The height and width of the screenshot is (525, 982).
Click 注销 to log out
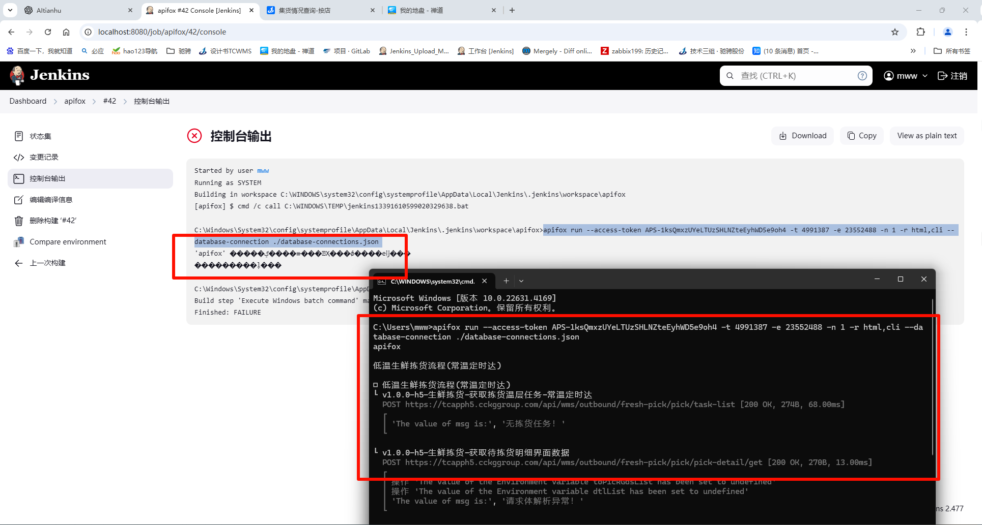[x=952, y=76]
